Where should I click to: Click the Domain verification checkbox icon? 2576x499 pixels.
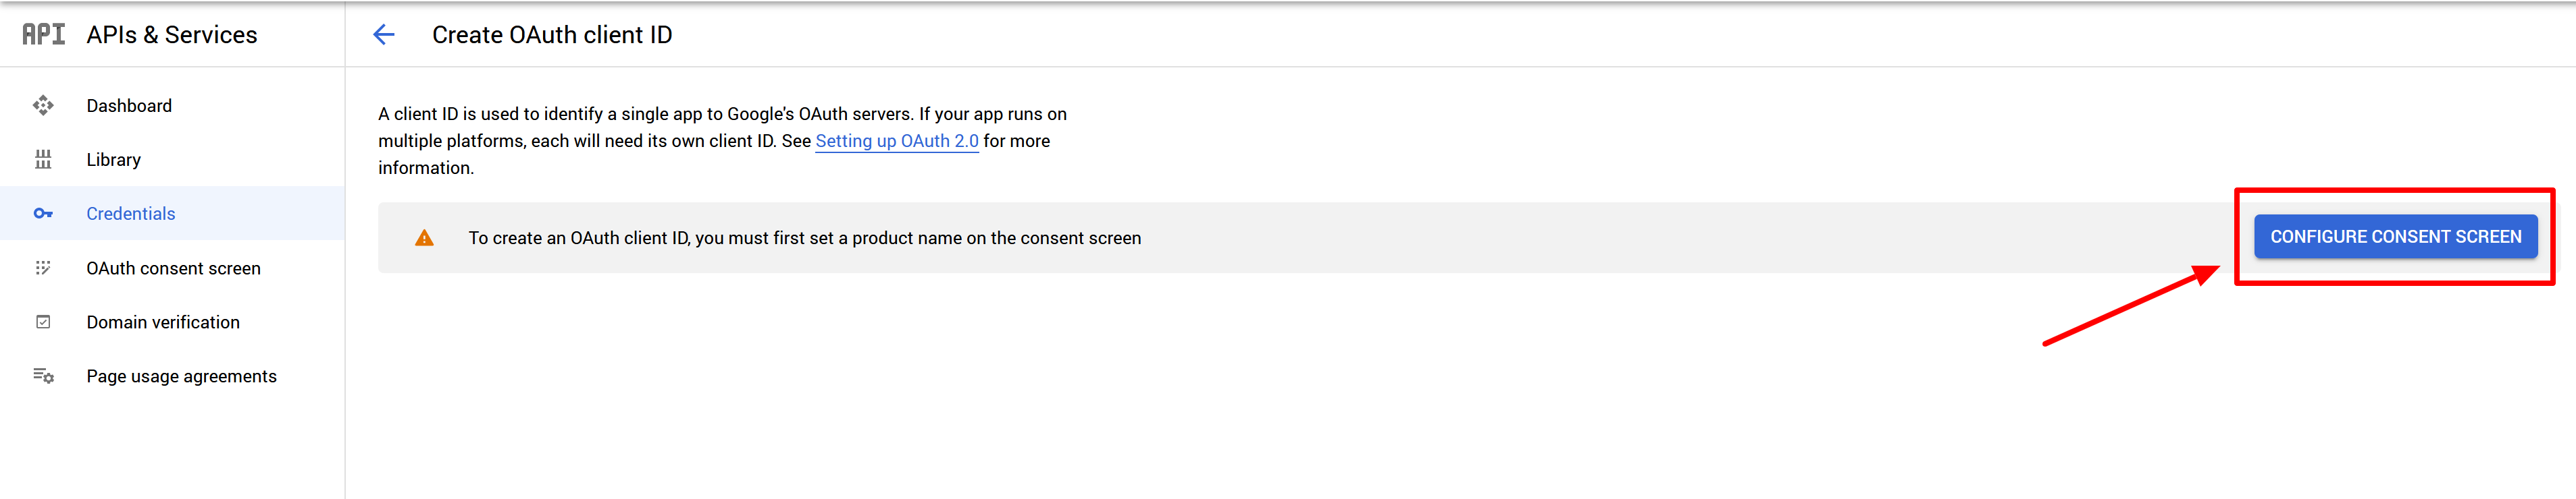(43, 322)
